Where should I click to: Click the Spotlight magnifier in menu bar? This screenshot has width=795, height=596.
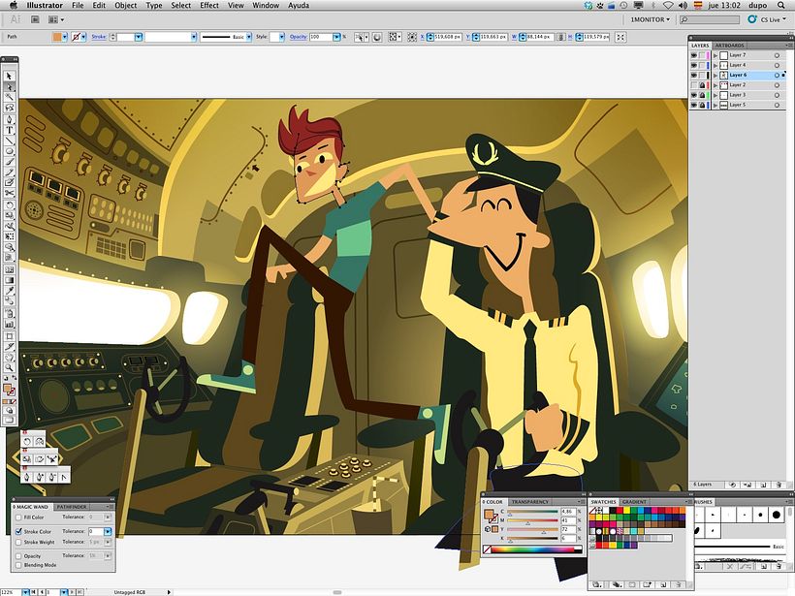(781, 6)
